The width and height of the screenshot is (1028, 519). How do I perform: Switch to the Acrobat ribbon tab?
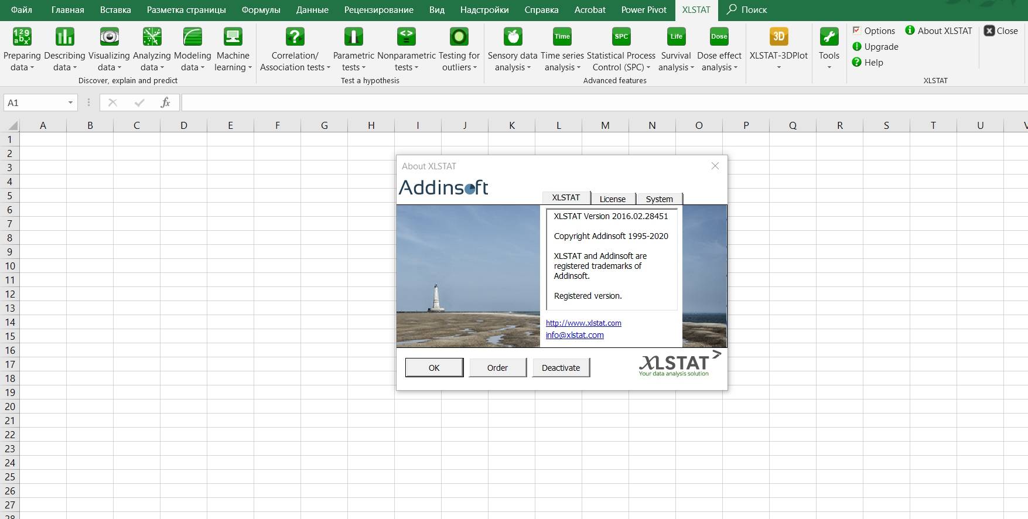click(x=590, y=10)
